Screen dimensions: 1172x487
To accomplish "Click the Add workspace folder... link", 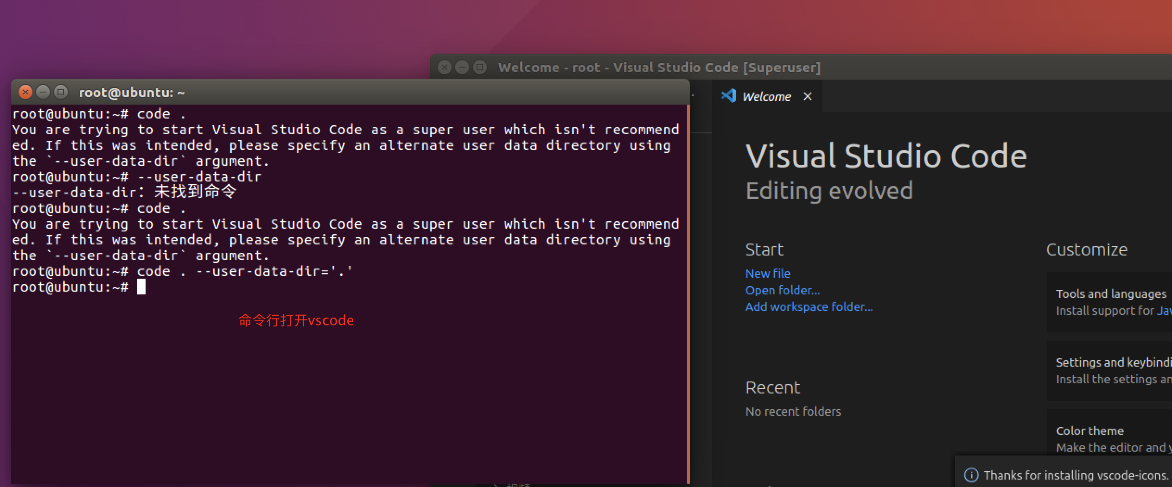I will [x=809, y=307].
